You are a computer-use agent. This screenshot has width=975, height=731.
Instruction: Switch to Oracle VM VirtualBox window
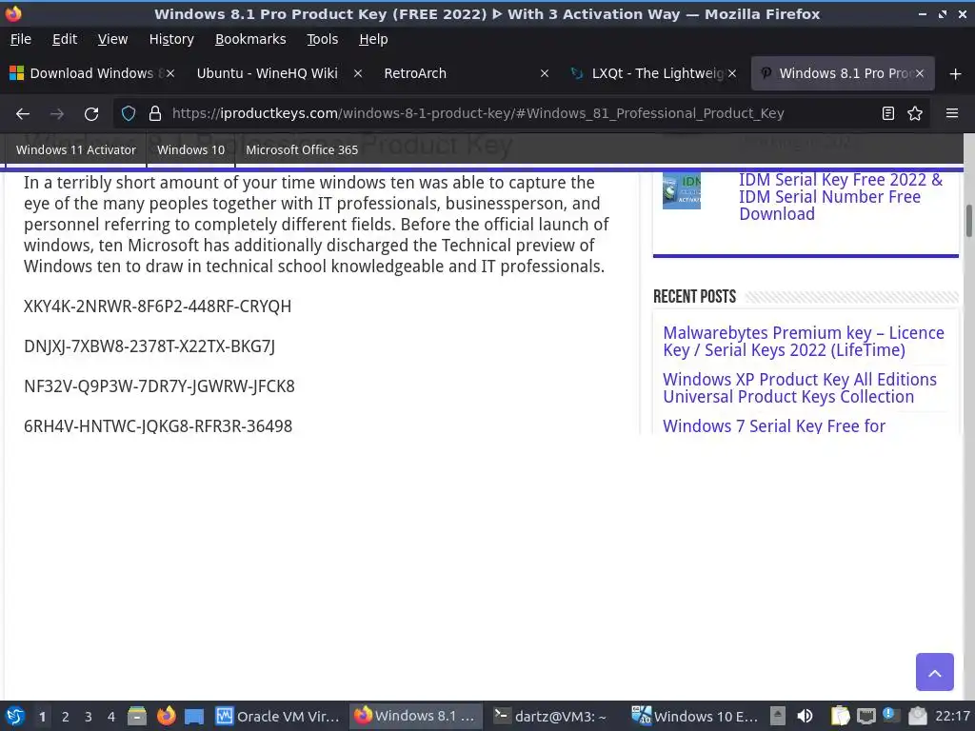278,716
